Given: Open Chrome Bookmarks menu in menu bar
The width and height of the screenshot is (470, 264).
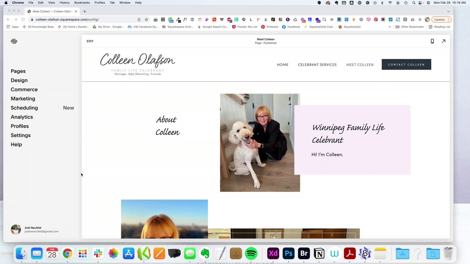Looking at the screenshot, I should 82,3.
